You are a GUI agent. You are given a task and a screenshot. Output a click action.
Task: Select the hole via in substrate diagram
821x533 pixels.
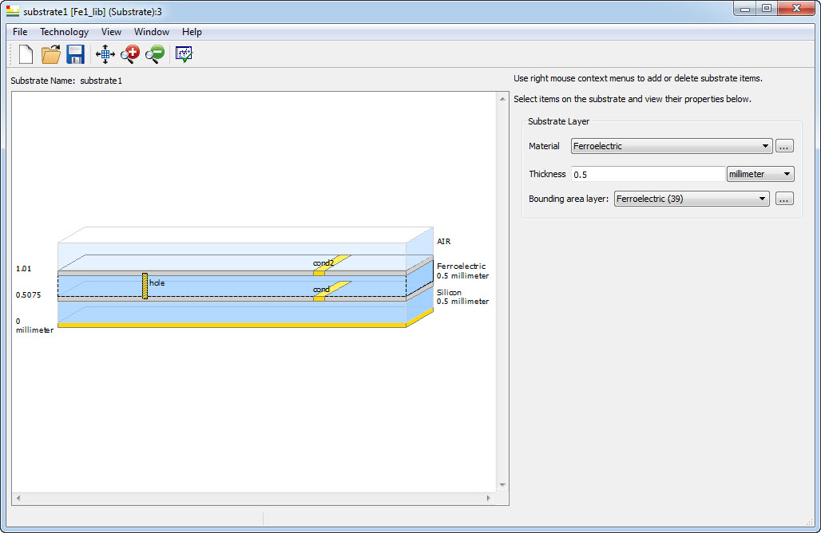(x=145, y=286)
